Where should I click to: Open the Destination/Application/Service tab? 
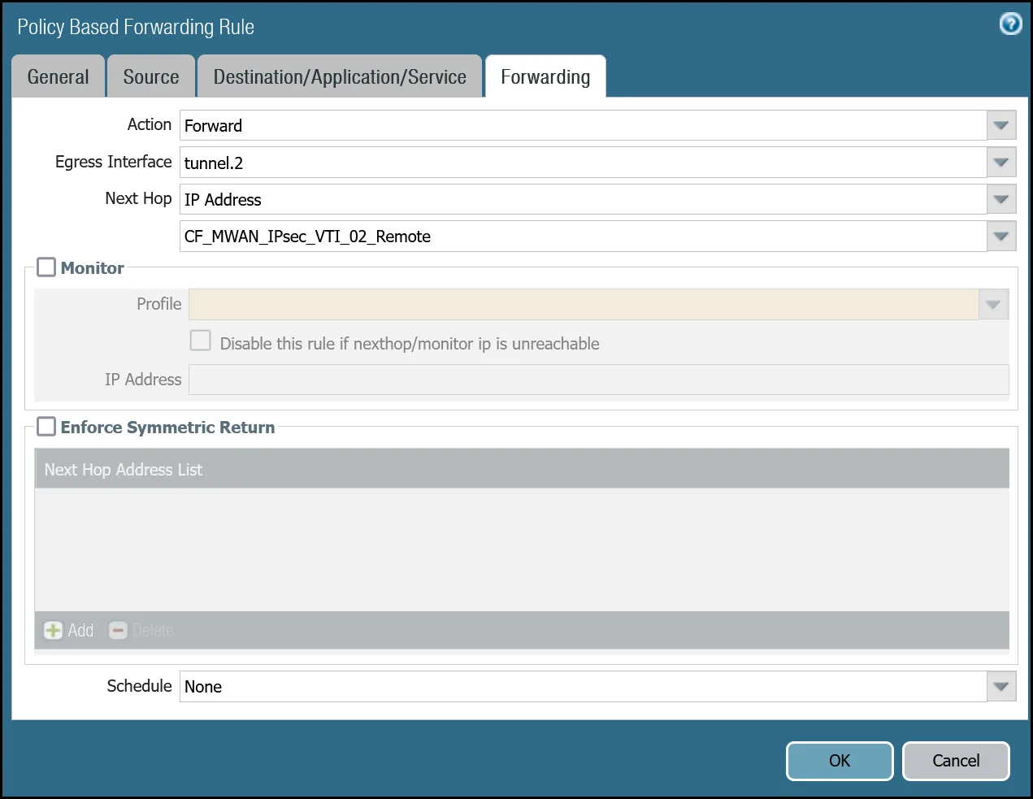(340, 76)
